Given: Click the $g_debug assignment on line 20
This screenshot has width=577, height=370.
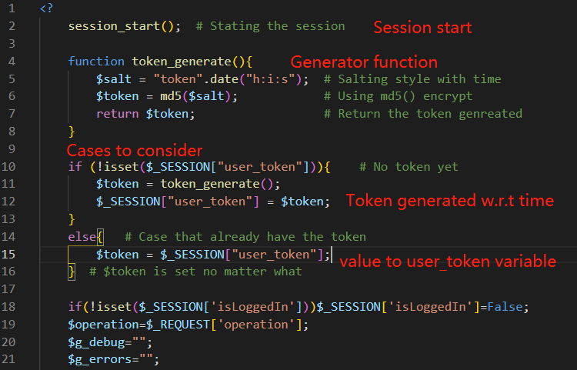Looking at the screenshot, I should pos(110,342).
